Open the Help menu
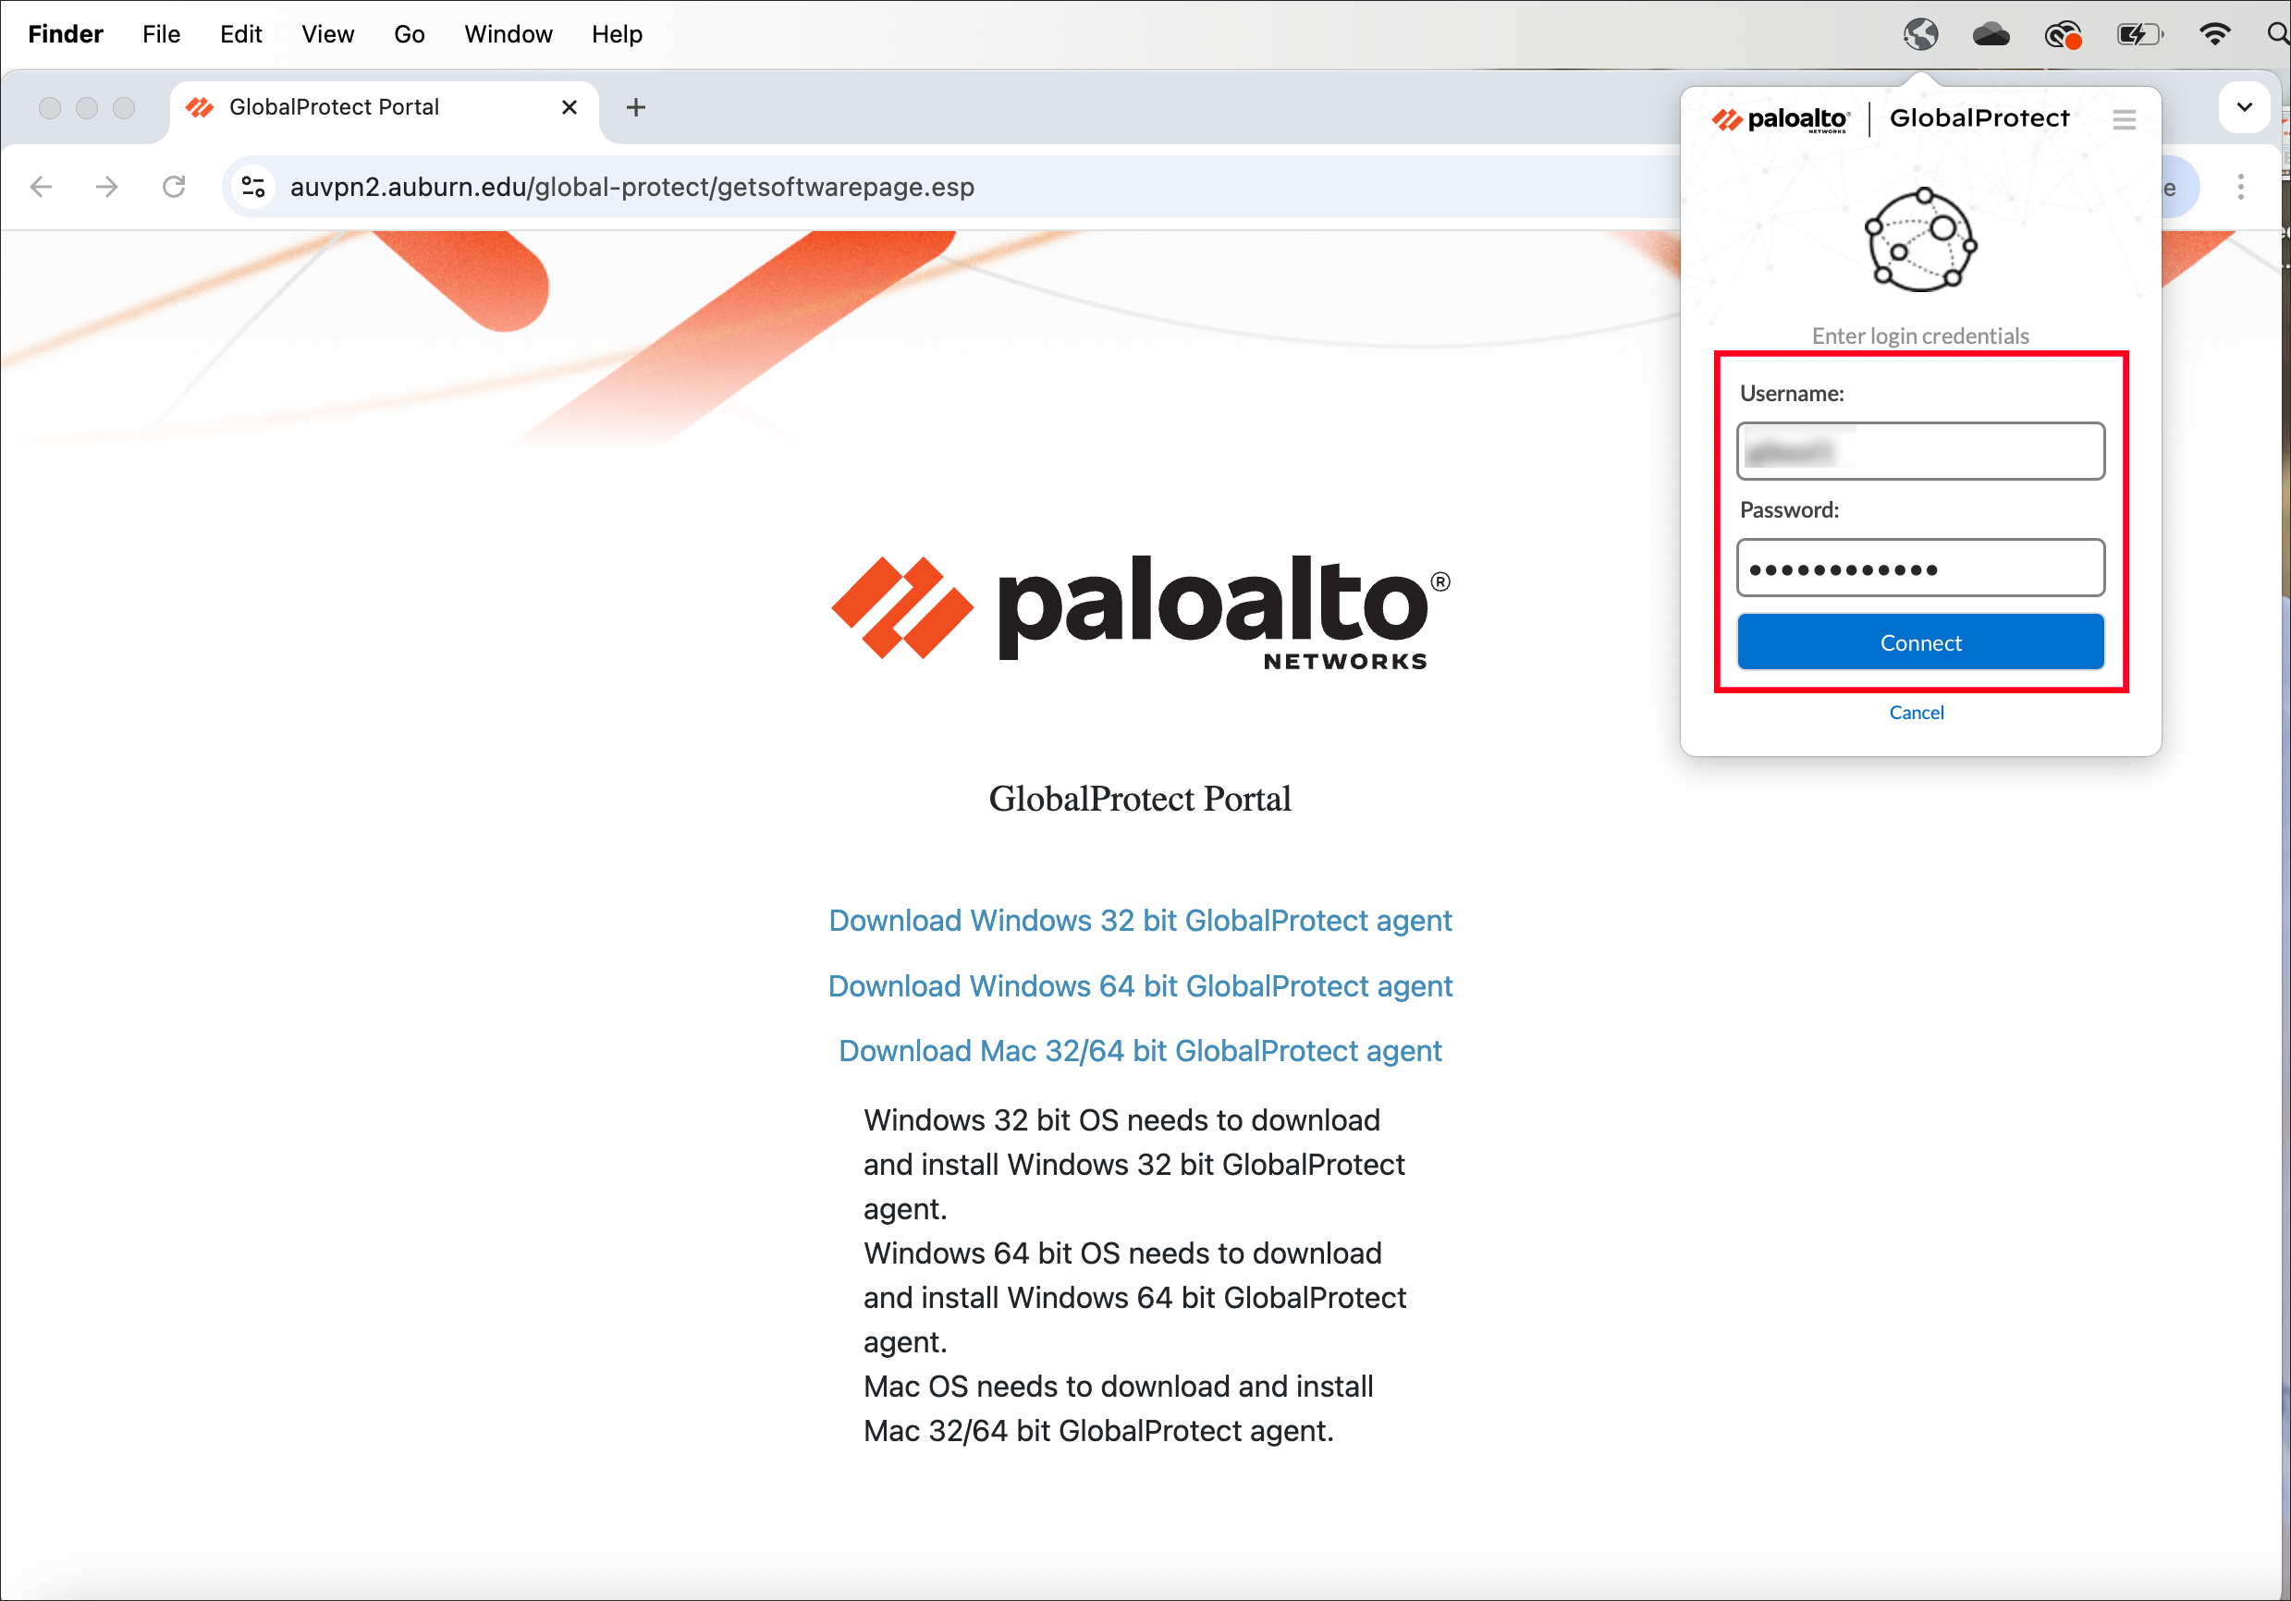Viewport: 2291px width, 1601px height. pos(617,34)
